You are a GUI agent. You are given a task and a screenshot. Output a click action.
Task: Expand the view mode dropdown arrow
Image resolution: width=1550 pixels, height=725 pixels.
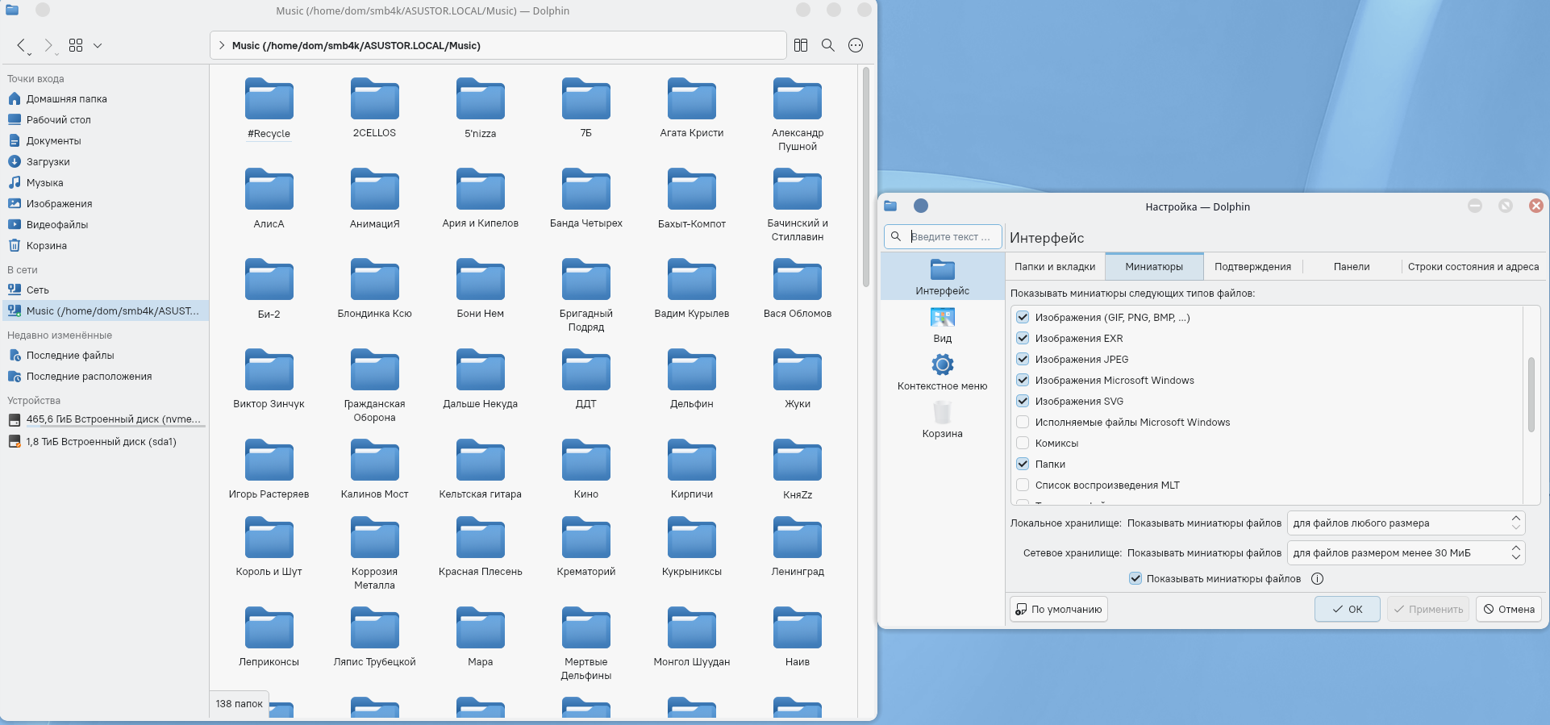coord(98,45)
